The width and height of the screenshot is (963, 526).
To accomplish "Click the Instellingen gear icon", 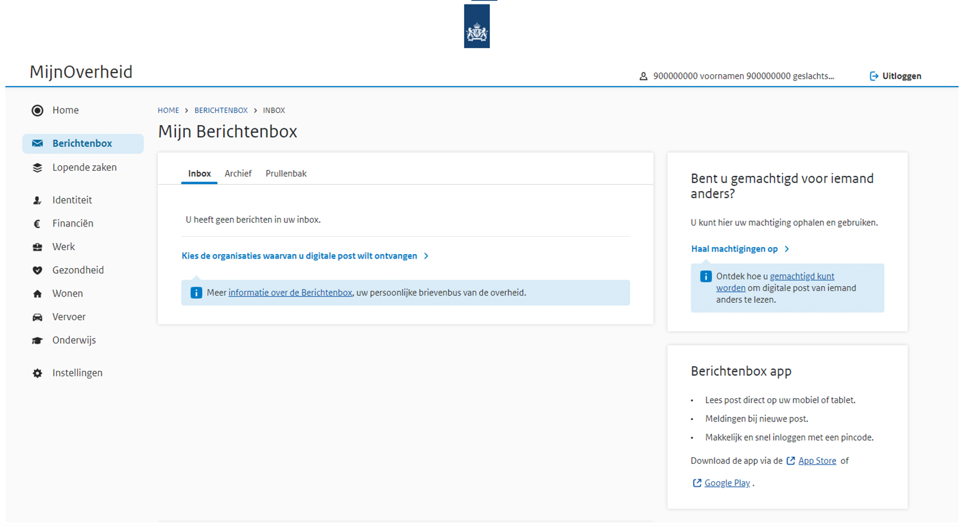I will [37, 373].
